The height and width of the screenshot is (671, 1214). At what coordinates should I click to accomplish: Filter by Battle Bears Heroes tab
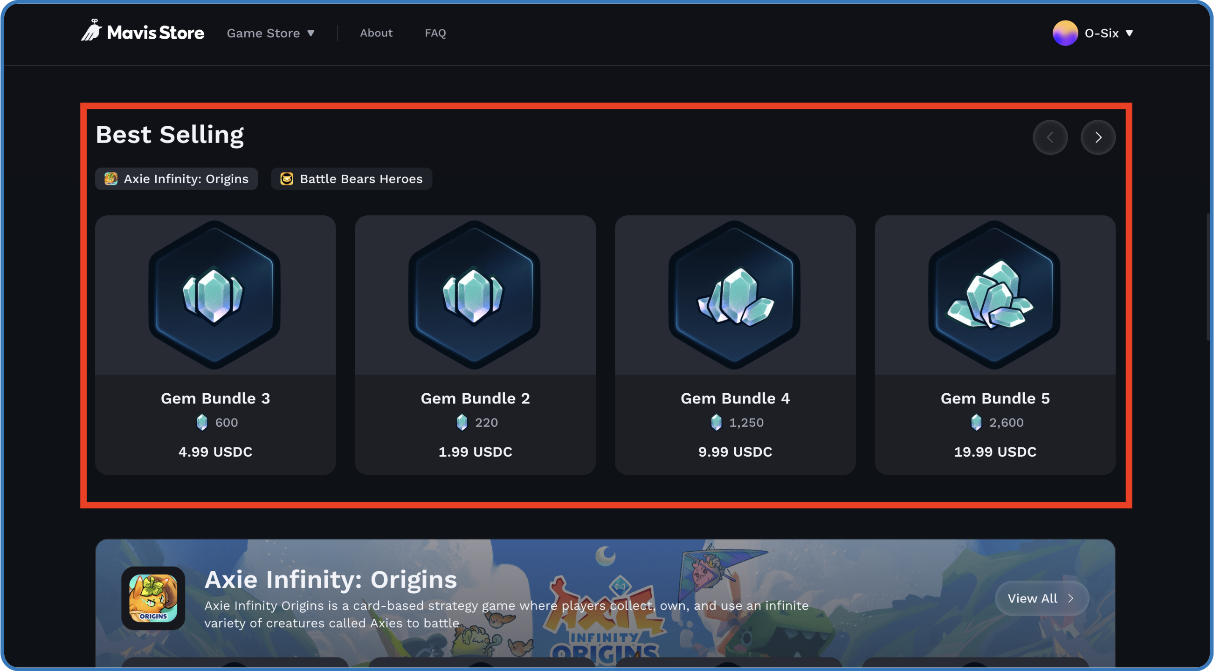click(351, 179)
